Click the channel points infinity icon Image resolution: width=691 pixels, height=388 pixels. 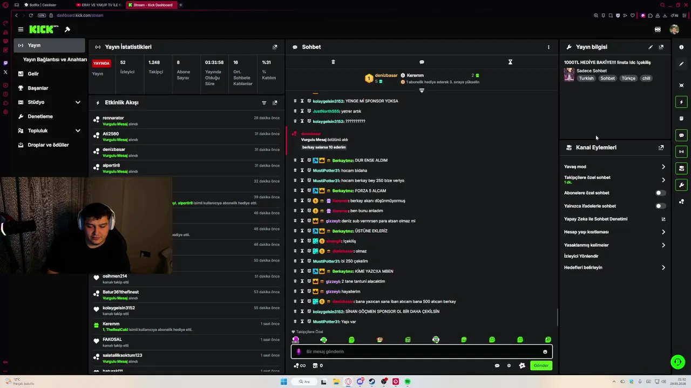(x=300, y=366)
